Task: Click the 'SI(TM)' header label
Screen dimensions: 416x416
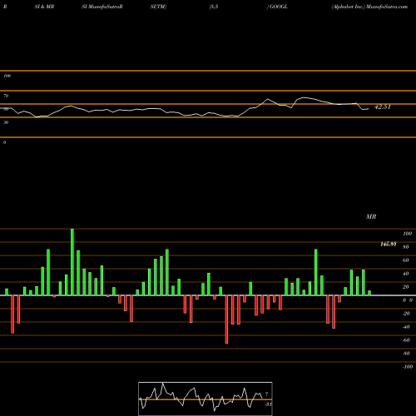Action: pos(158,7)
